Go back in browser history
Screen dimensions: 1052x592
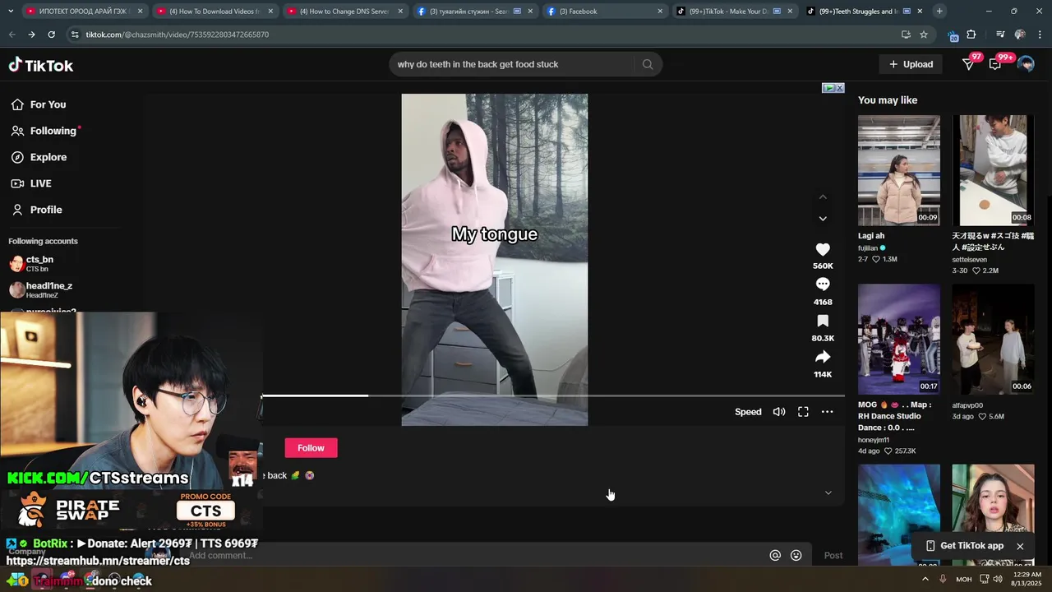point(12,35)
